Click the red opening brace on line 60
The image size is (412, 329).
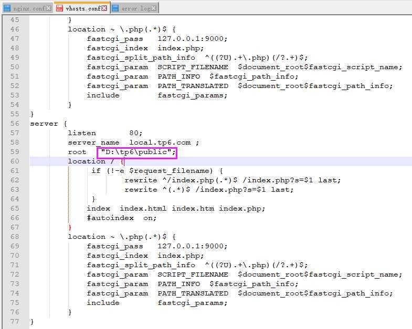pos(122,161)
